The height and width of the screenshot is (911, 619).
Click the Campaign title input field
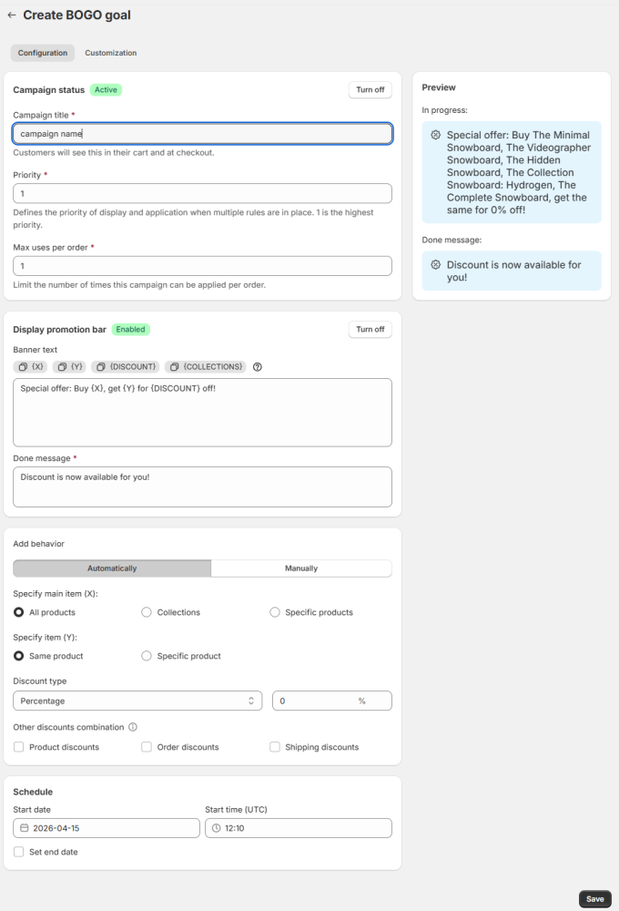click(202, 134)
